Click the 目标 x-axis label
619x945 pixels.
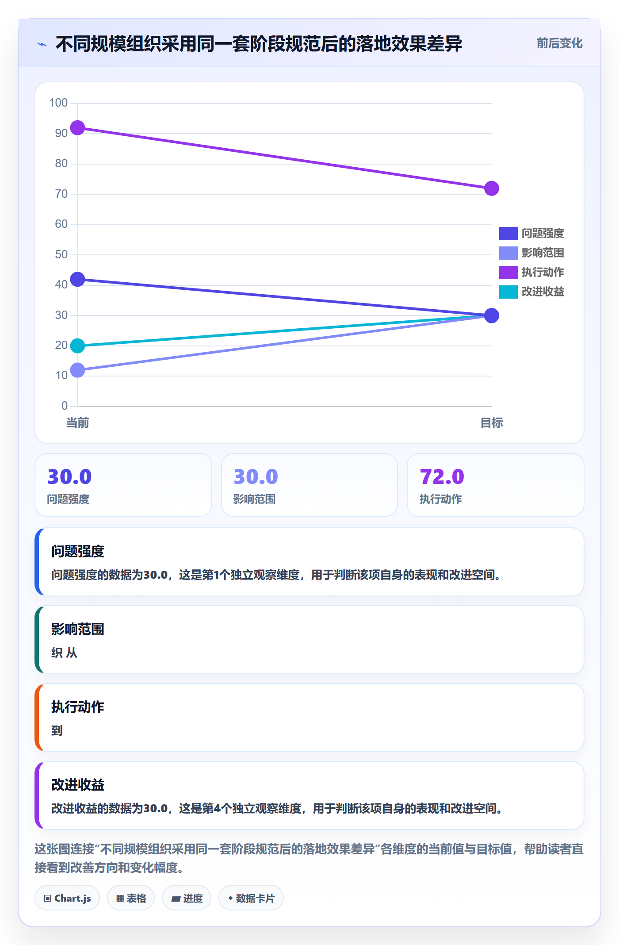coord(492,423)
